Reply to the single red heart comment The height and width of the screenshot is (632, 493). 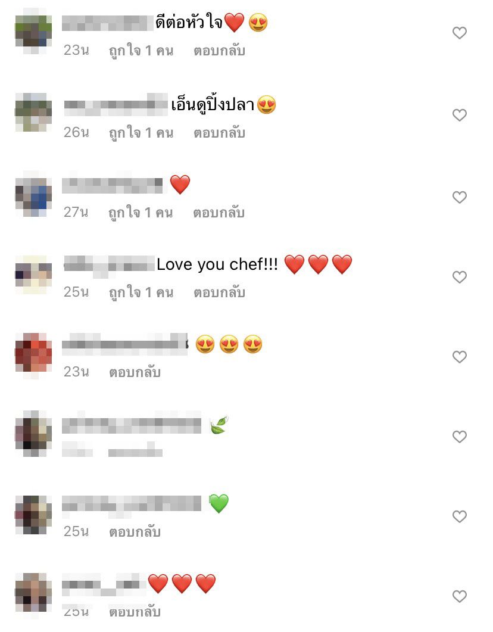point(219,213)
